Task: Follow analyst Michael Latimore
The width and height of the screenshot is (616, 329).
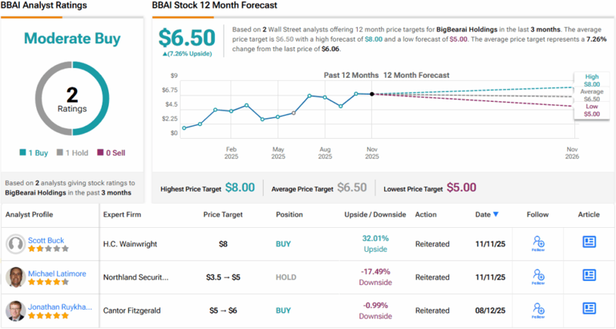Action: click(539, 276)
